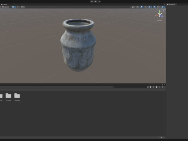Toggle scene audio icon
This screenshot has width=188, height=141.
[146, 7]
